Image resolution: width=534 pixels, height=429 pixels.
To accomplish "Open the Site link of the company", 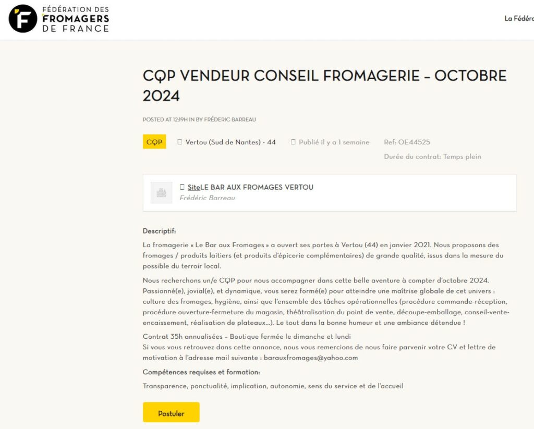I will point(194,187).
